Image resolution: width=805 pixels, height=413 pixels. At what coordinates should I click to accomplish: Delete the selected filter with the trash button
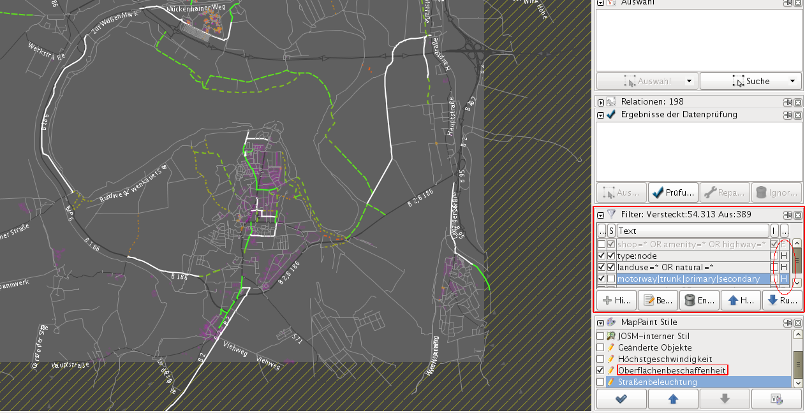point(699,300)
